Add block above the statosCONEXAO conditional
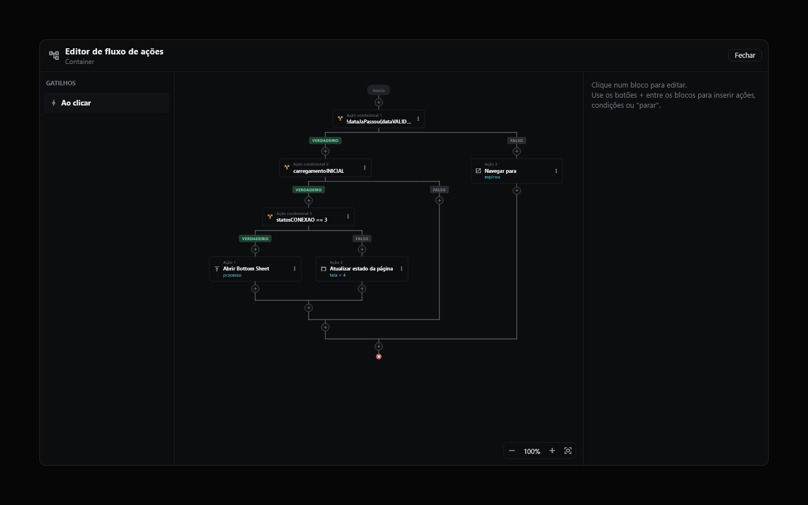808x505 pixels. pyautogui.click(x=309, y=200)
